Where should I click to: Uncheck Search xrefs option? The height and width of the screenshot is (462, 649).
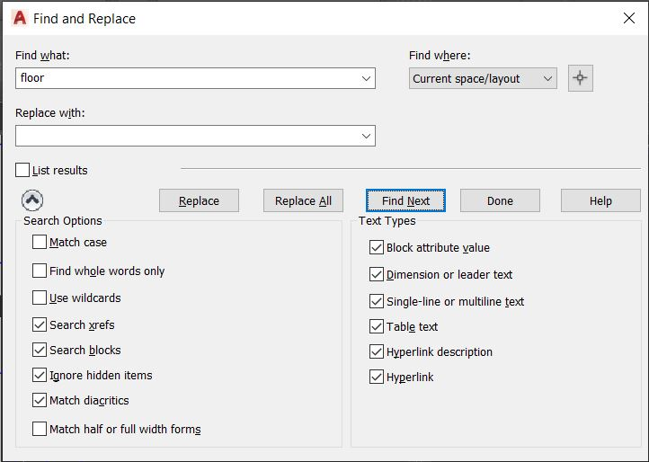tap(40, 324)
